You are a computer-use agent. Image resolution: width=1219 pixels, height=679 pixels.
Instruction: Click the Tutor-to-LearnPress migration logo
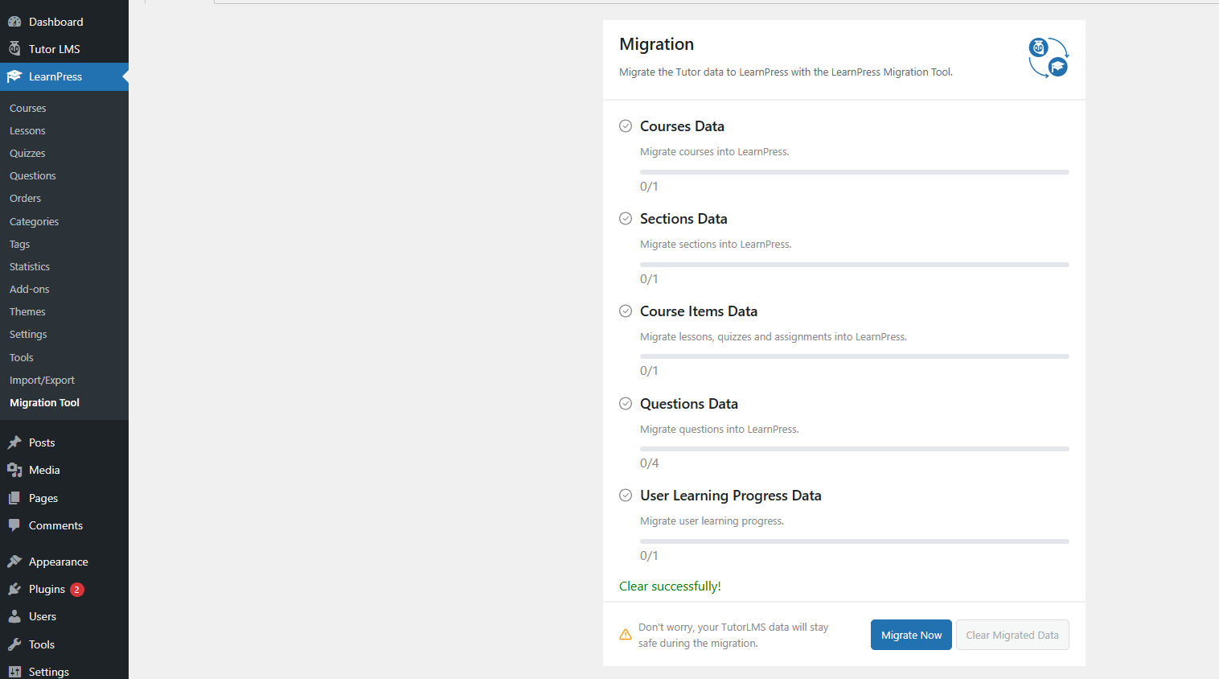[x=1049, y=58]
